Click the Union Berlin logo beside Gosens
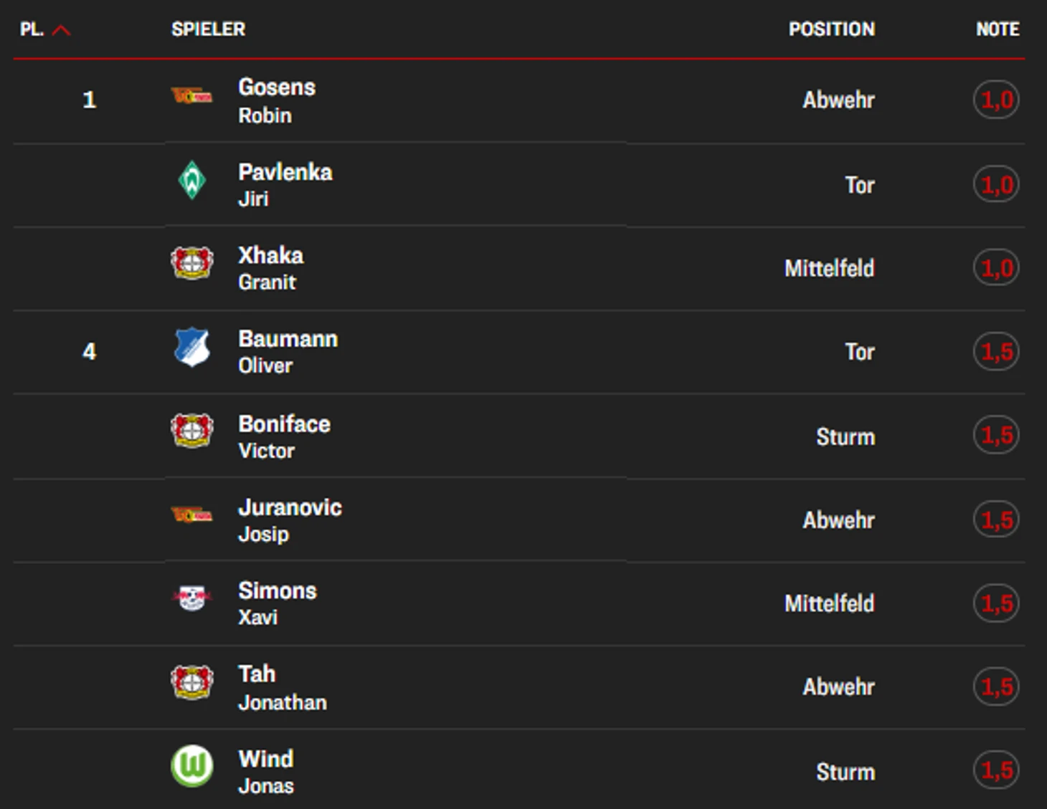1047x809 pixels. click(x=191, y=96)
